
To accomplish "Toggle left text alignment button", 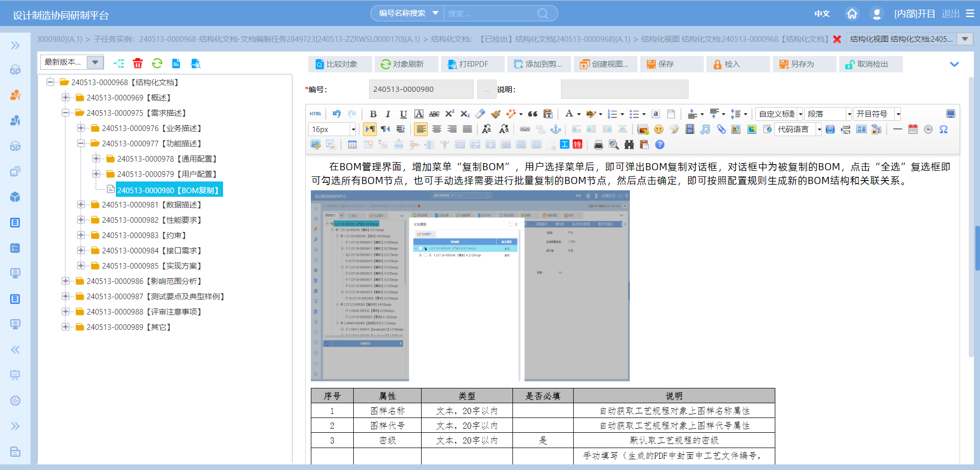I will [421, 129].
